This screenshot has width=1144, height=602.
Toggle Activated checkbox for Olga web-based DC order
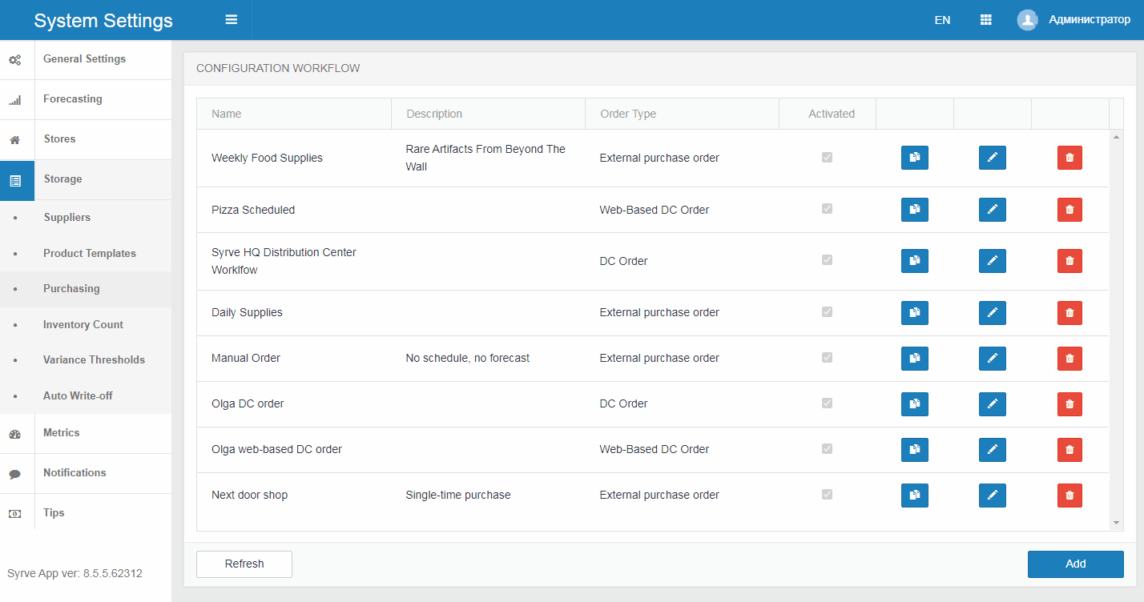point(827,449)
